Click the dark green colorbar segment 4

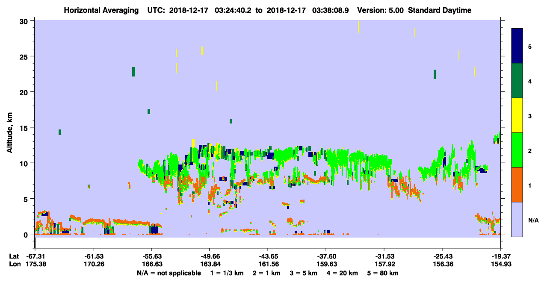pyautogui.click(x=517, y=81)
